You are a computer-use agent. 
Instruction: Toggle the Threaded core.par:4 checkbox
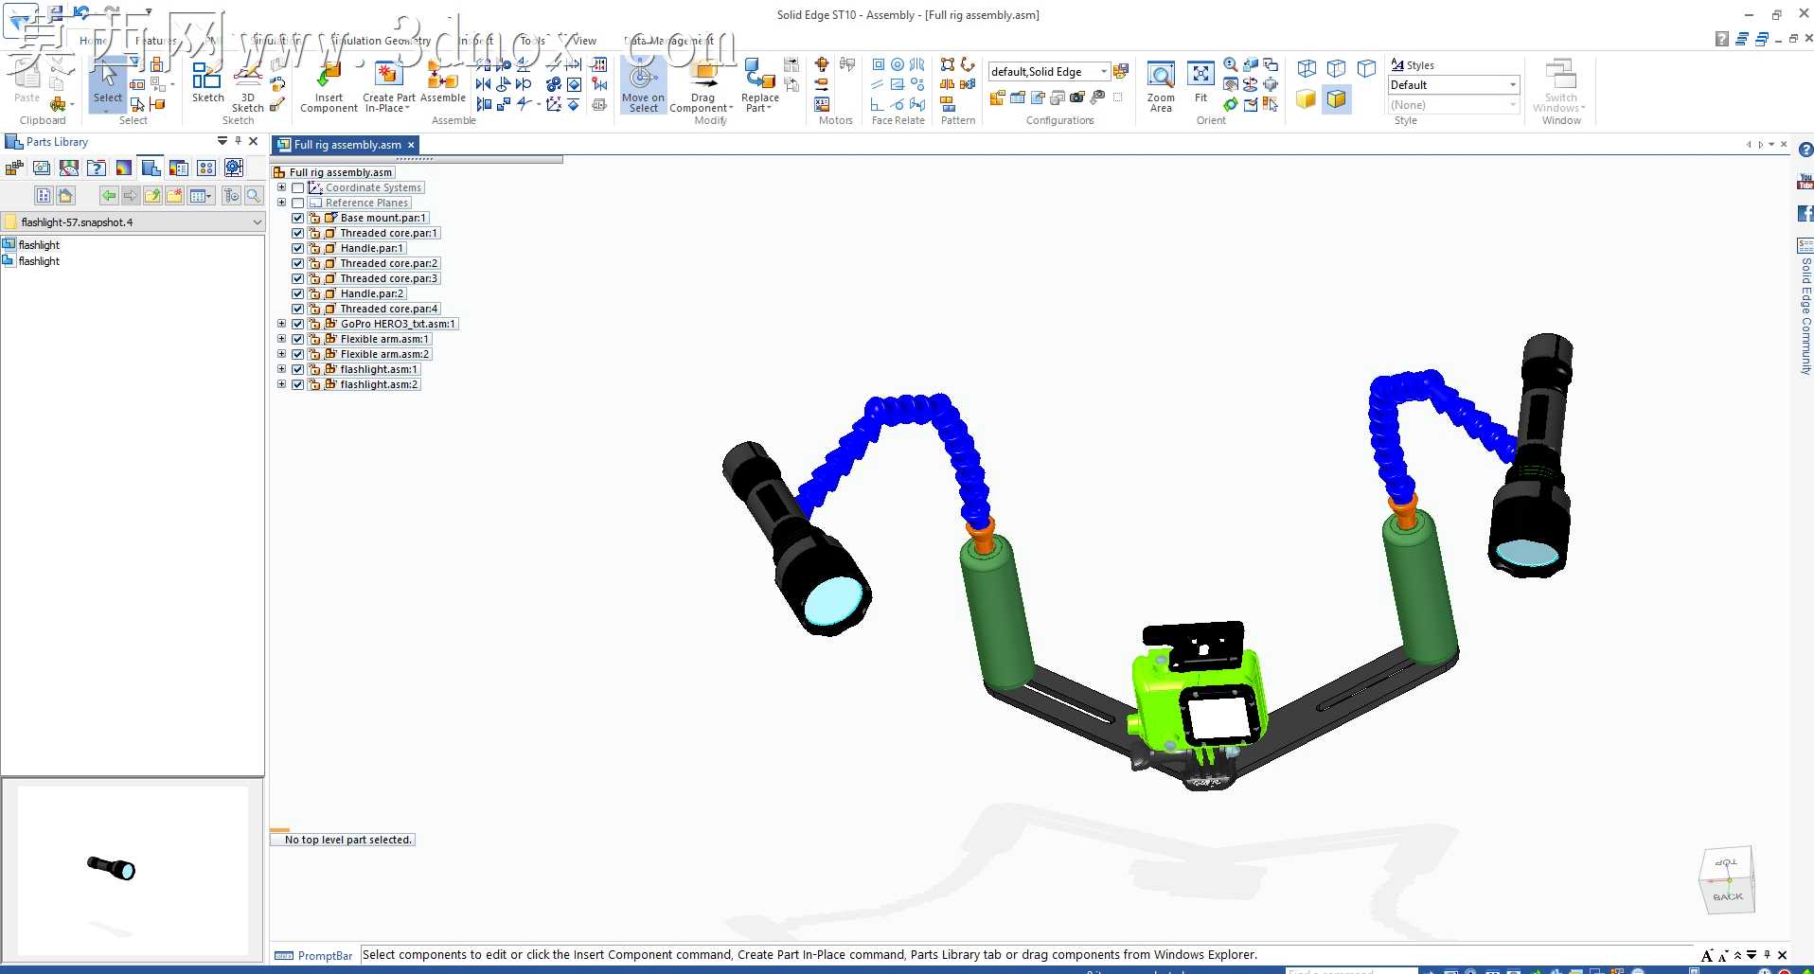[x=297, y=309]
